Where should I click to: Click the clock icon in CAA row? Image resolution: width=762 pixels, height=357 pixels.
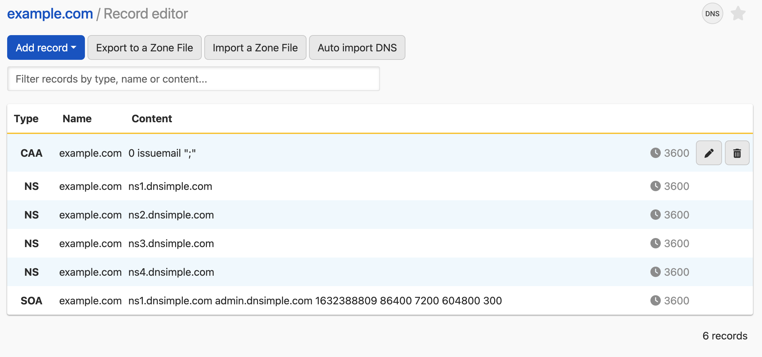[655, 153]
